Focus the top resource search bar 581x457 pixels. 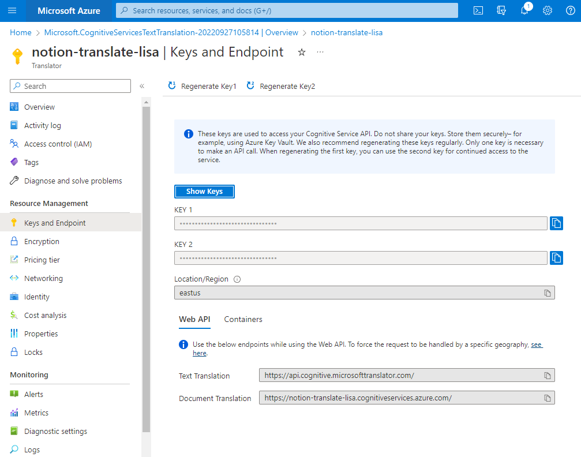287,10
